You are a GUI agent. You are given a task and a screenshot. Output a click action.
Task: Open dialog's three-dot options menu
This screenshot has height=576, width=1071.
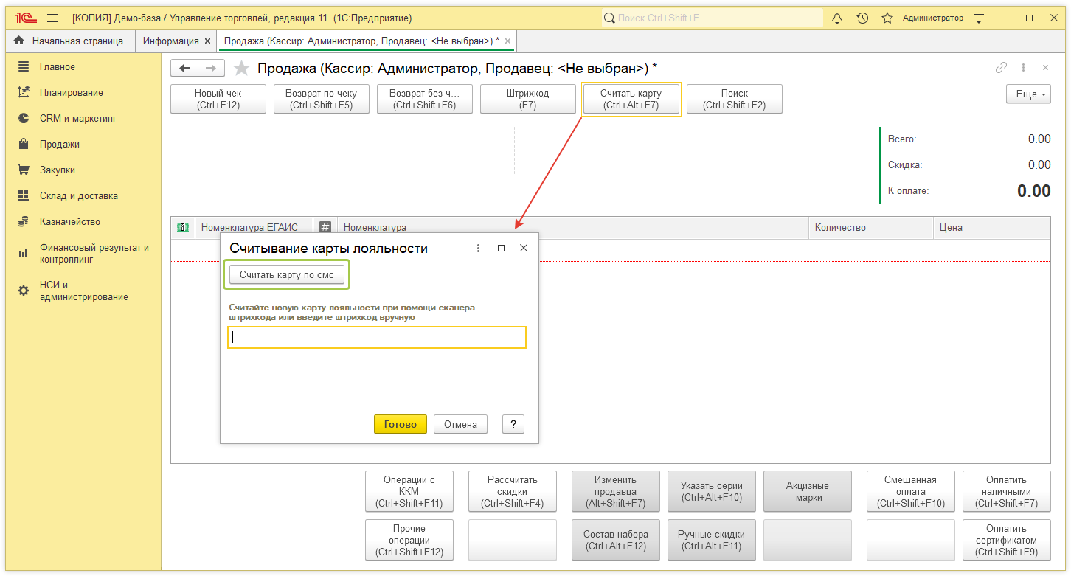[x=478, y=249]
